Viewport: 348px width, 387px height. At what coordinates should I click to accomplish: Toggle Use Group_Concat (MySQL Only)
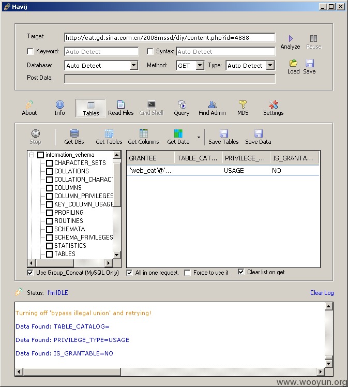(30, 273)
